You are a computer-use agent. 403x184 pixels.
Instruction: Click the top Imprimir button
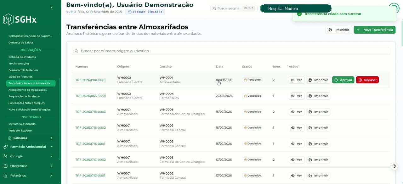(339, 30)
